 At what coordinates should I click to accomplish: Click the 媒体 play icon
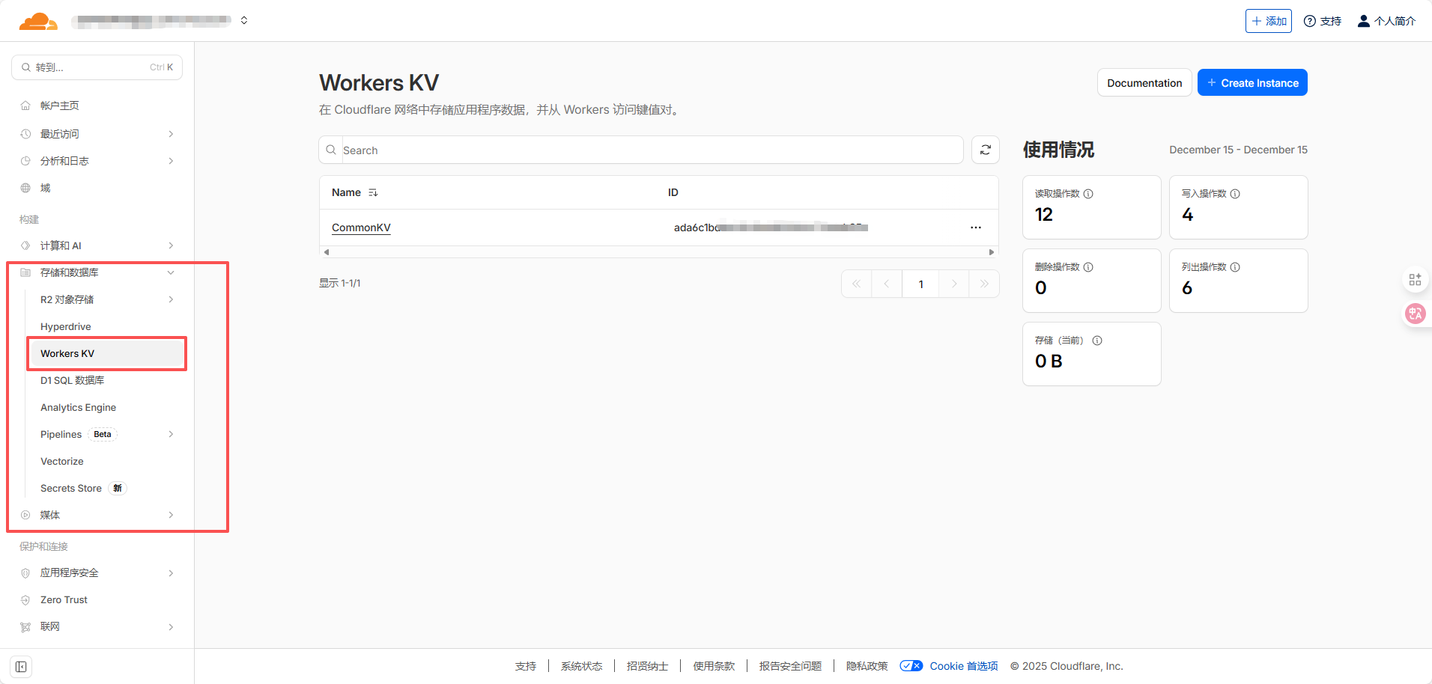[x=25, y=515]
